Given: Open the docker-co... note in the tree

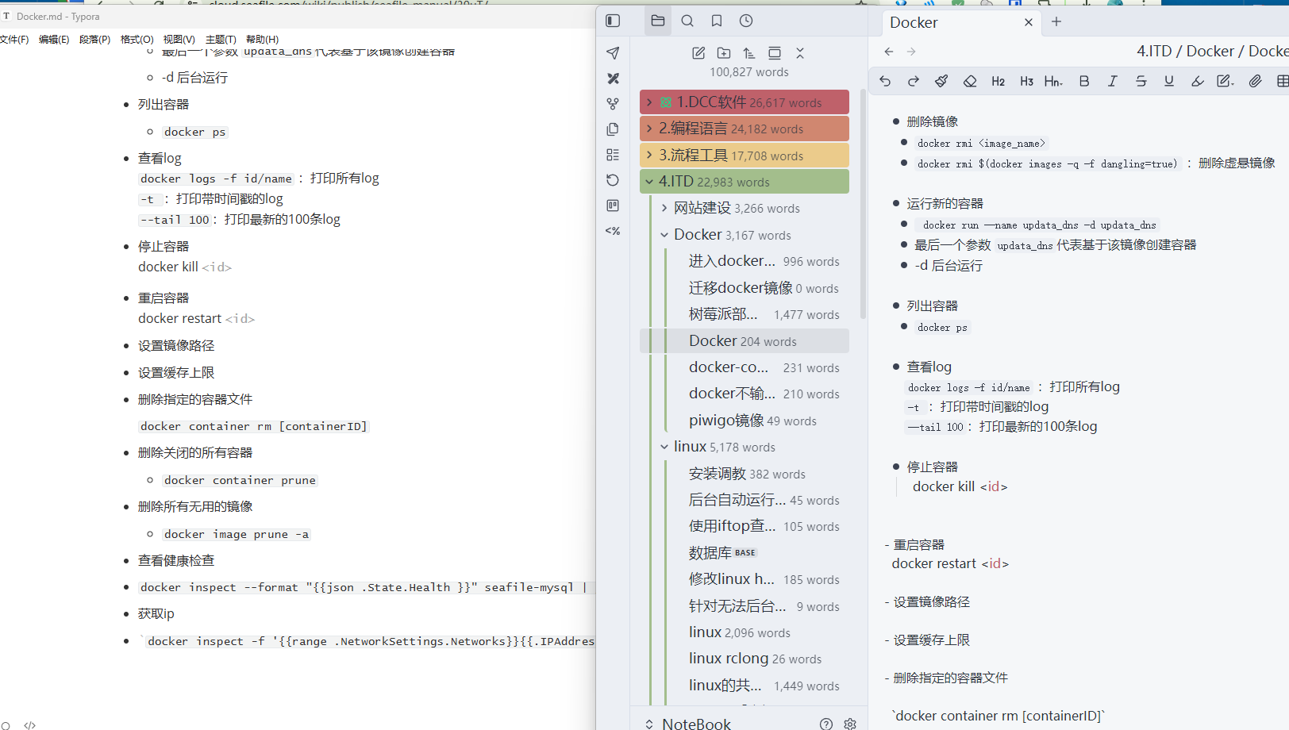Looking at the screenshot, I should click(729, 367).
